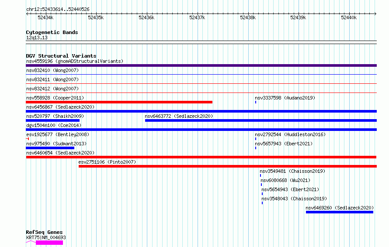Select the blue bar under nsv6456867
389x247 pixels.
coord(201,111)
